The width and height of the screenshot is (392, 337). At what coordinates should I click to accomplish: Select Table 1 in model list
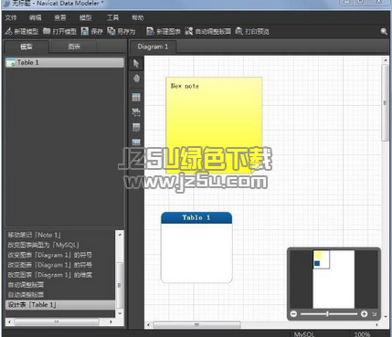(x=65, y=63)
